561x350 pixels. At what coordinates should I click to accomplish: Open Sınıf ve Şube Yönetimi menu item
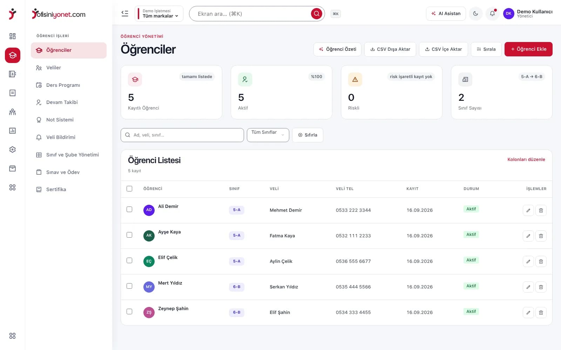tap(69, 155)
